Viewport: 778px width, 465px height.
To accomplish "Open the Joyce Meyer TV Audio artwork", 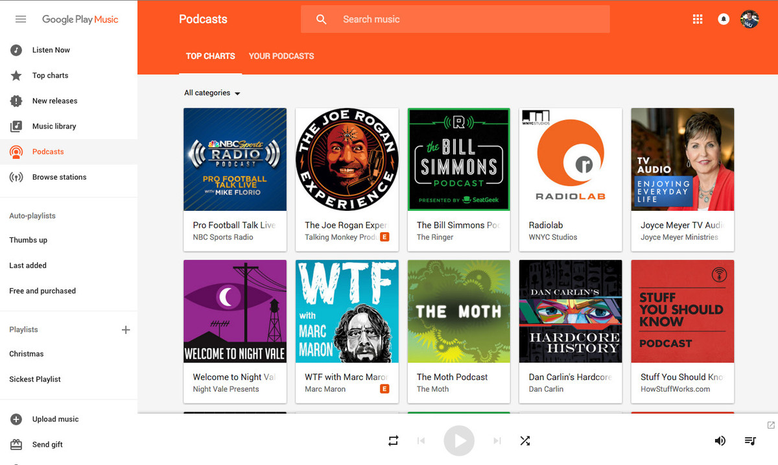I will tap(683, 160).
